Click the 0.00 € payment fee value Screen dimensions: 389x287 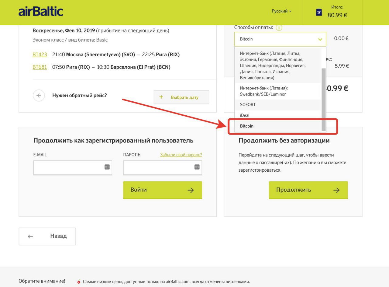point(341,38)
